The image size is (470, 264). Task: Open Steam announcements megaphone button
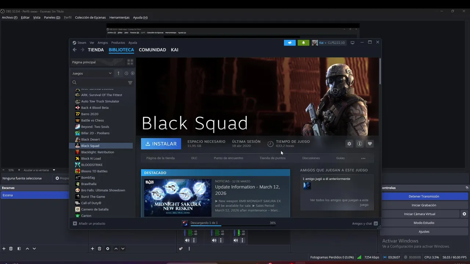(290, 43)
